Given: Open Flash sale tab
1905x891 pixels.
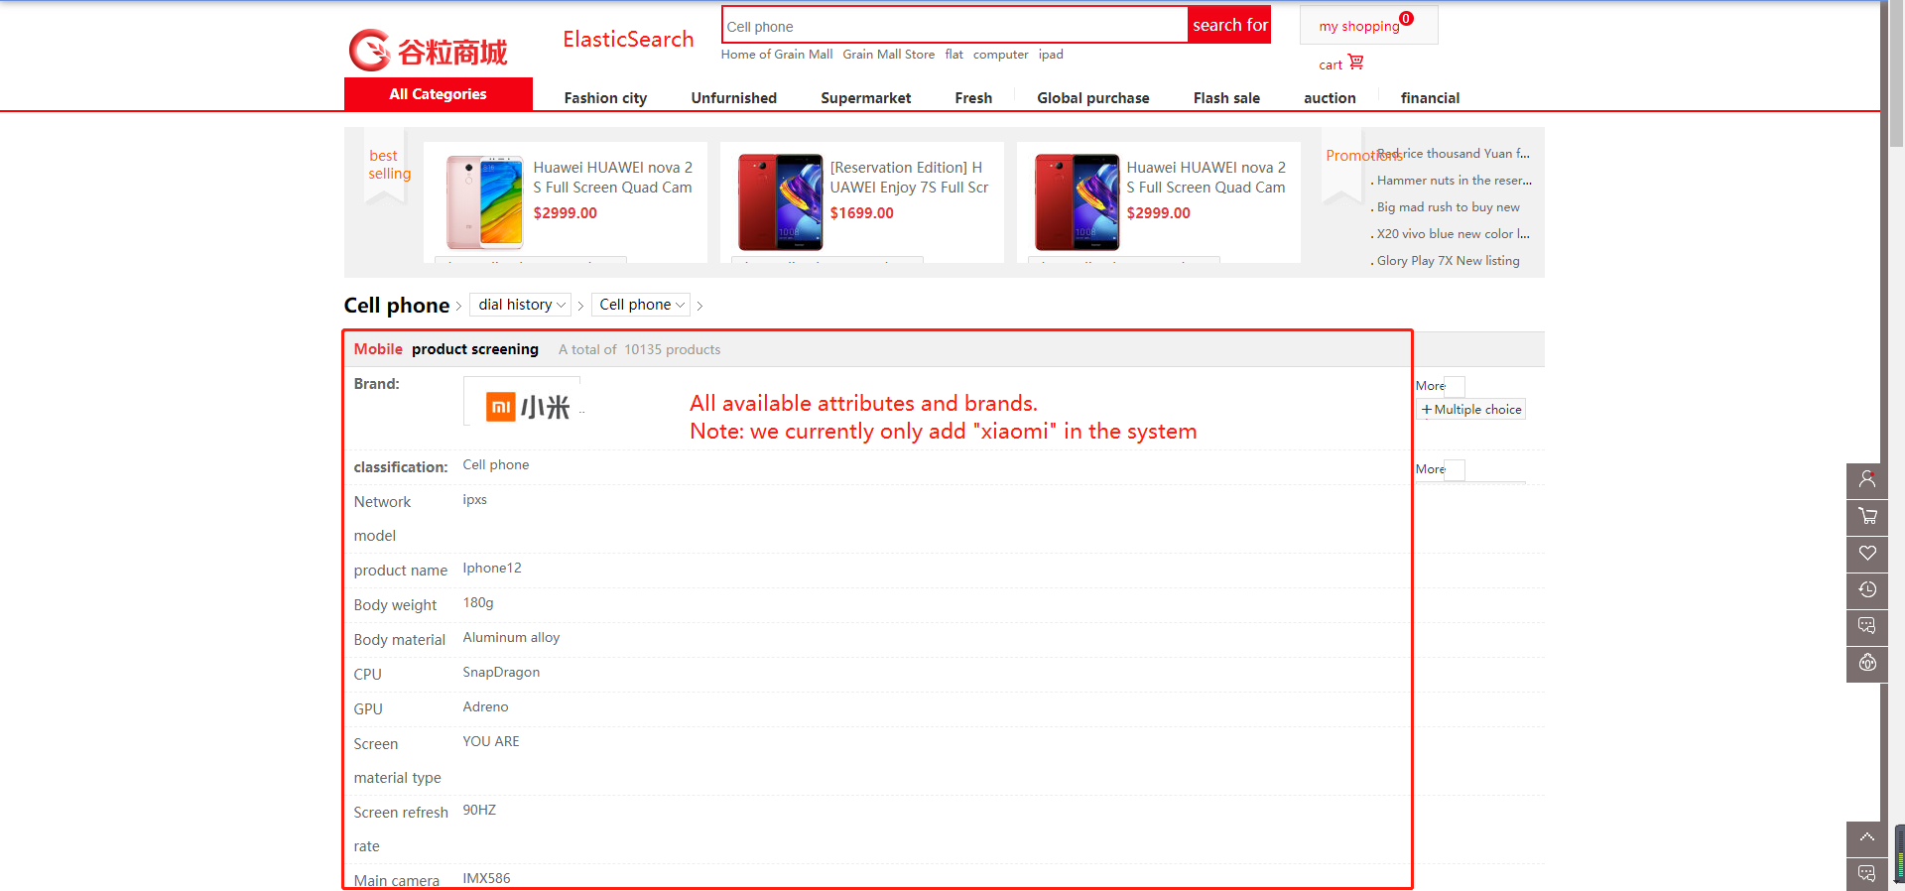Looking at the screenshot, I should pos(1226,98).
